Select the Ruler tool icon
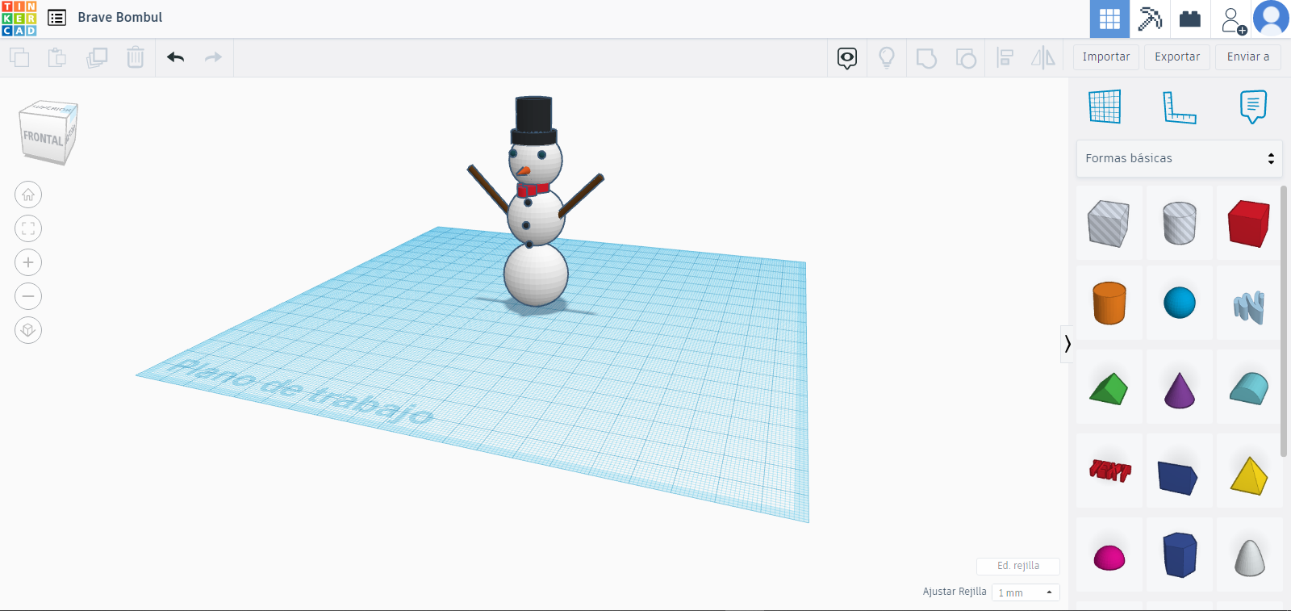Viewport: 1291px width, 611px height. (x=1180, y=107)
